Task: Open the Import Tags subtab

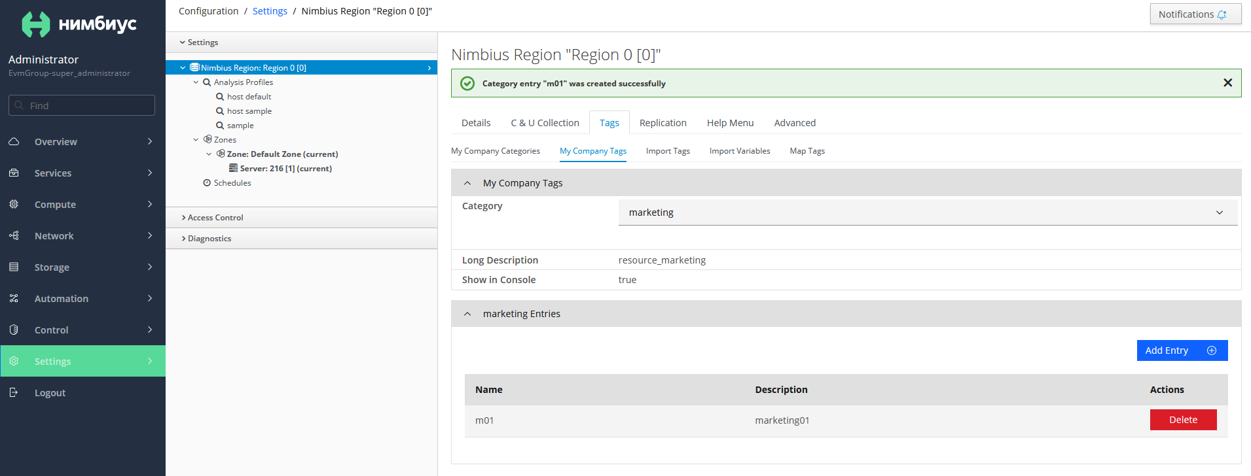Action: [668, 151]
